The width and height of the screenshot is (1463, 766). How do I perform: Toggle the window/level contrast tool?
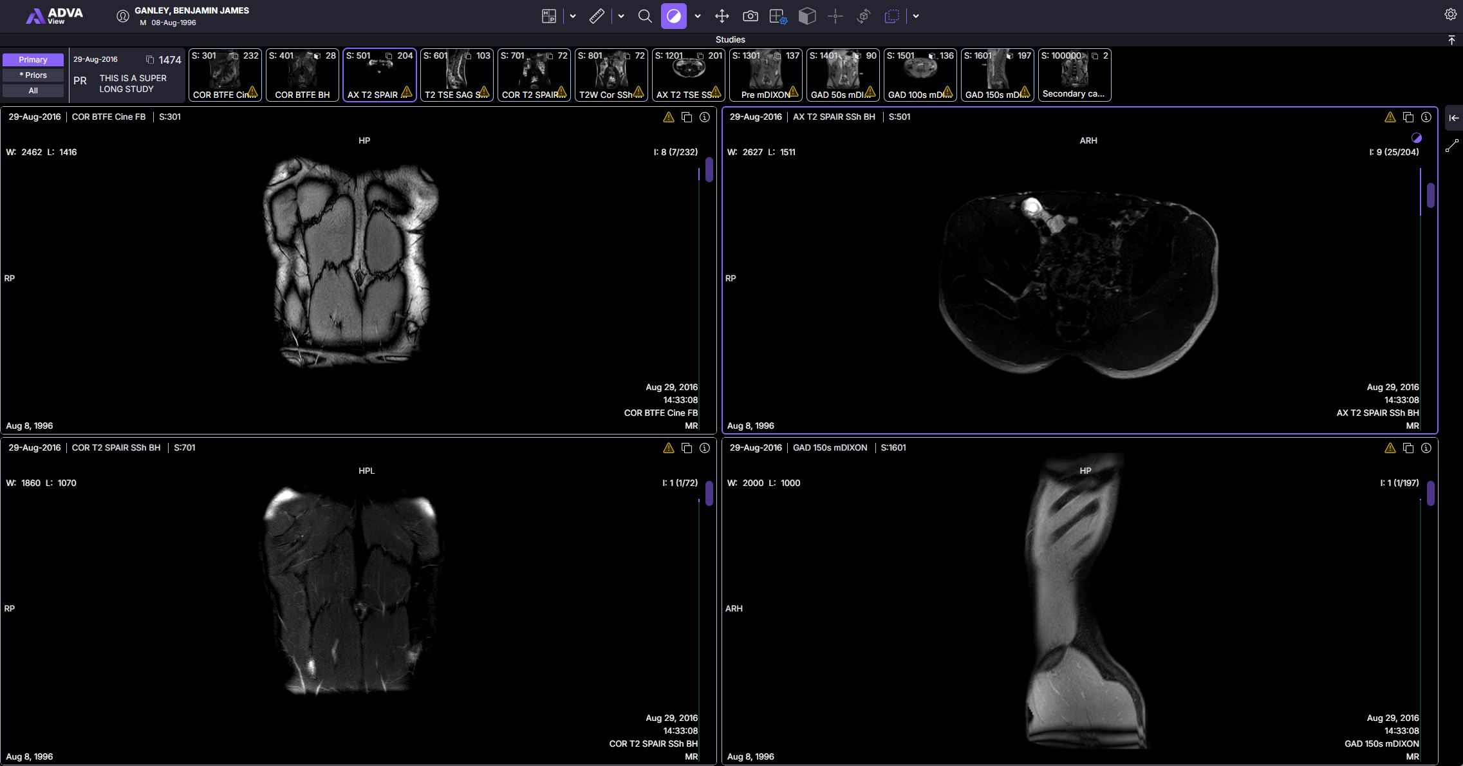[x=674, y=16]
